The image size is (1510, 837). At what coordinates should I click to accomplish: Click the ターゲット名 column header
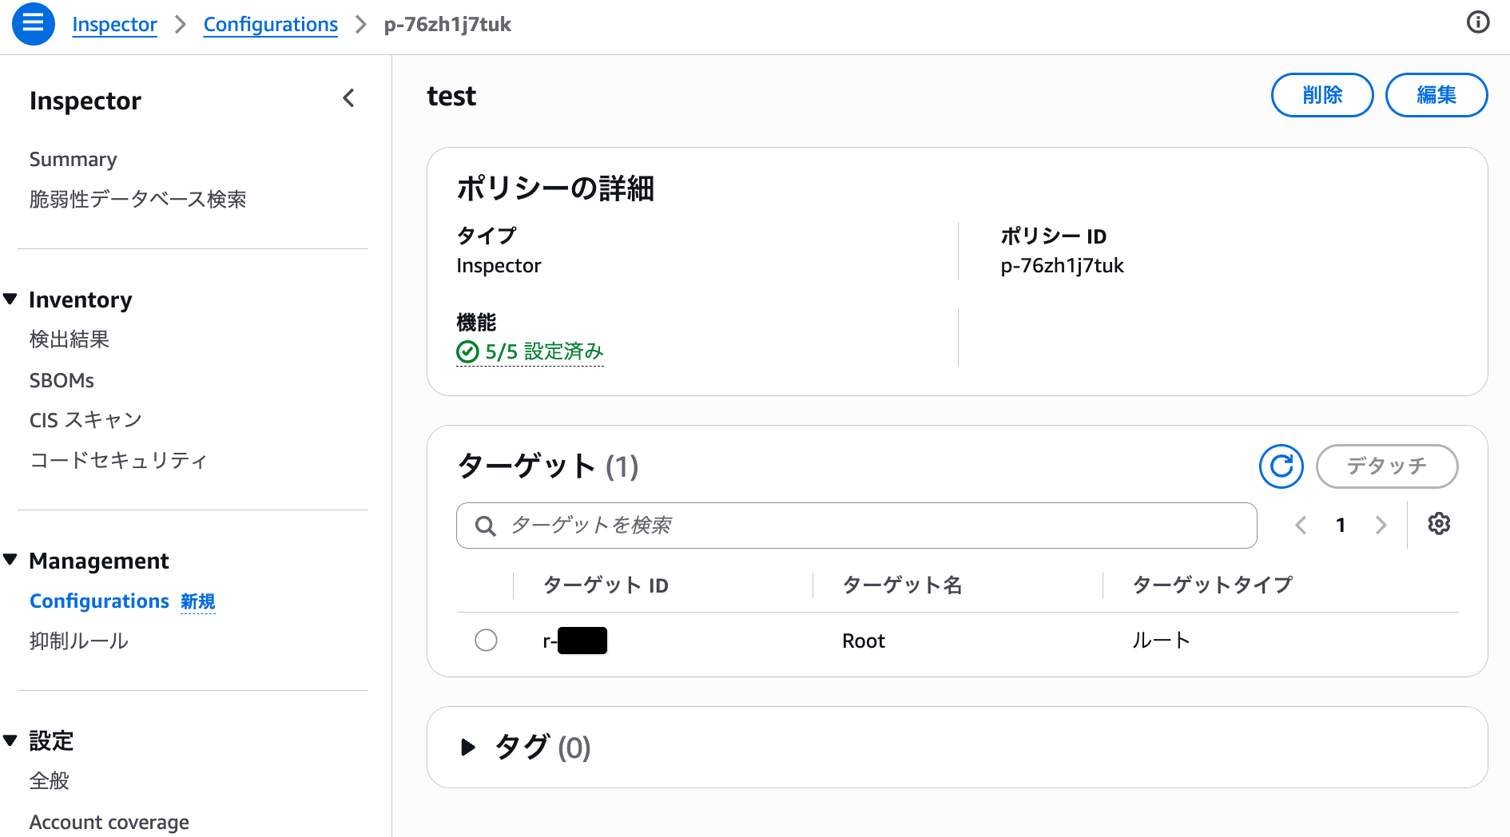tap(902, 585)
